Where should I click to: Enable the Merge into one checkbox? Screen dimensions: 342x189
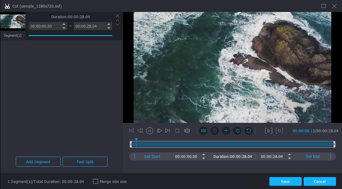coord(96,181)
